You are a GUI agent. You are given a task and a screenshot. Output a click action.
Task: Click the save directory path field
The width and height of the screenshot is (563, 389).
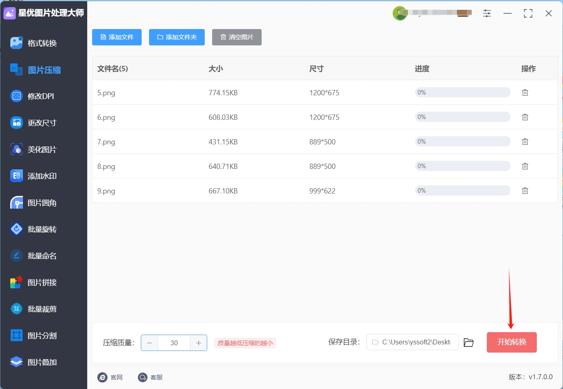pyautogui.click(x=412, y=342)
